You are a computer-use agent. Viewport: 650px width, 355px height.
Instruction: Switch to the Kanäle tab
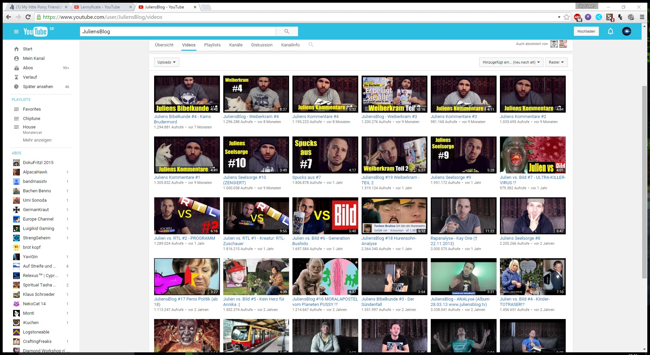point(236,45)
